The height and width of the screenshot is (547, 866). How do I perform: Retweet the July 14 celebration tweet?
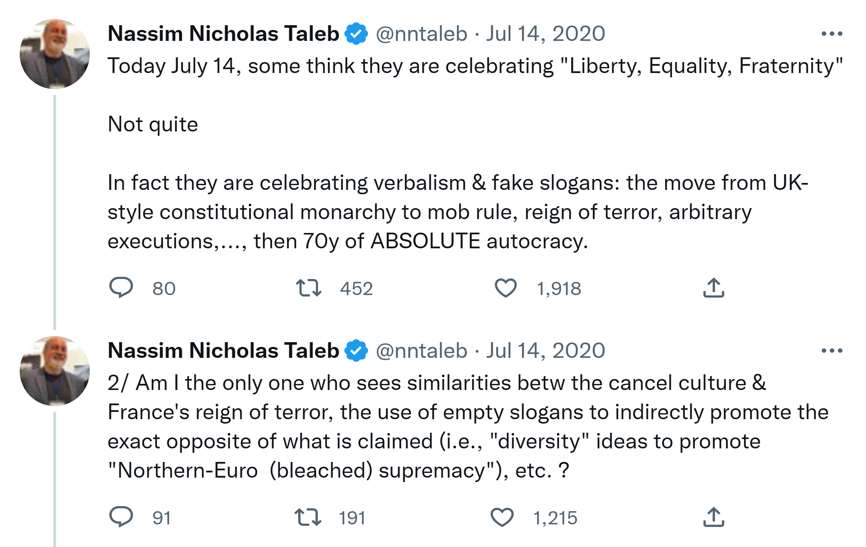pos(308,288)
